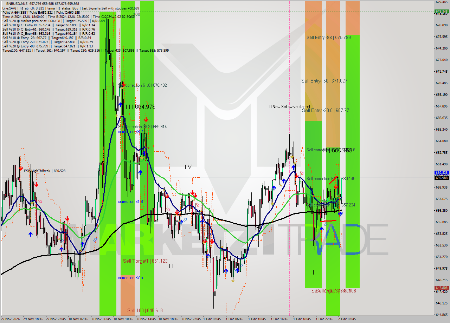Click the '1 Dec 14:45' time axis label
The image size is (450, 323).
279,319
